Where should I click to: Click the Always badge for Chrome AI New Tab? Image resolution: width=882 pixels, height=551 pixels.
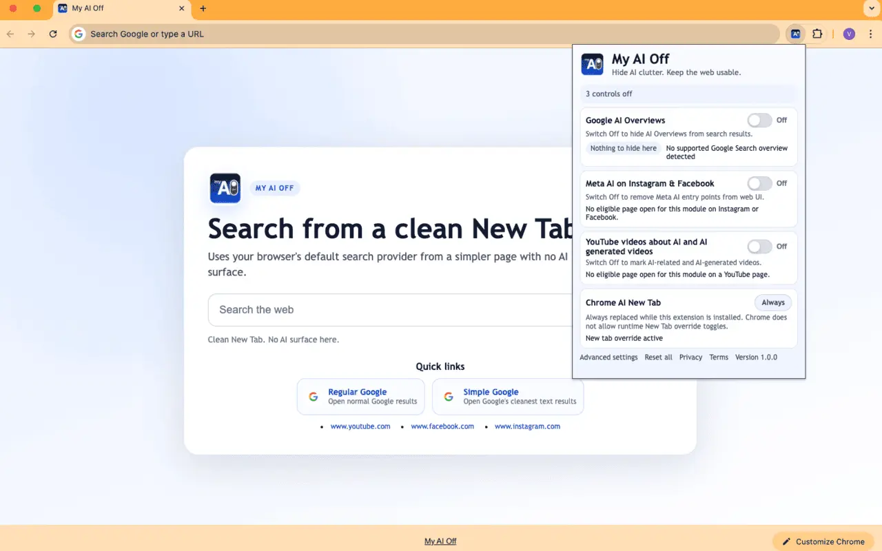773,302
